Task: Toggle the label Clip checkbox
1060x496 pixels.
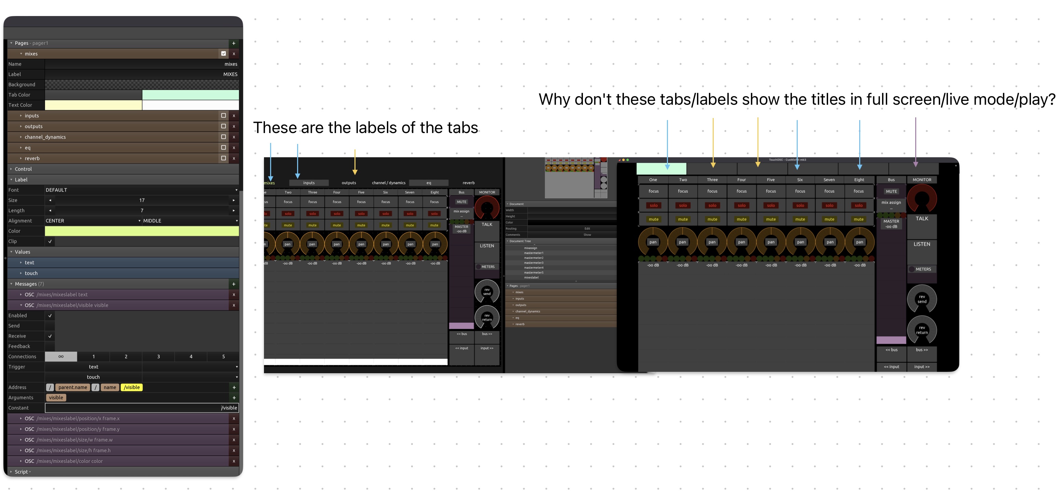Action: (50, 242)
